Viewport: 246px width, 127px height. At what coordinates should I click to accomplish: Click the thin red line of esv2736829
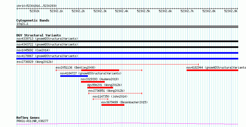tap(108, 64)
